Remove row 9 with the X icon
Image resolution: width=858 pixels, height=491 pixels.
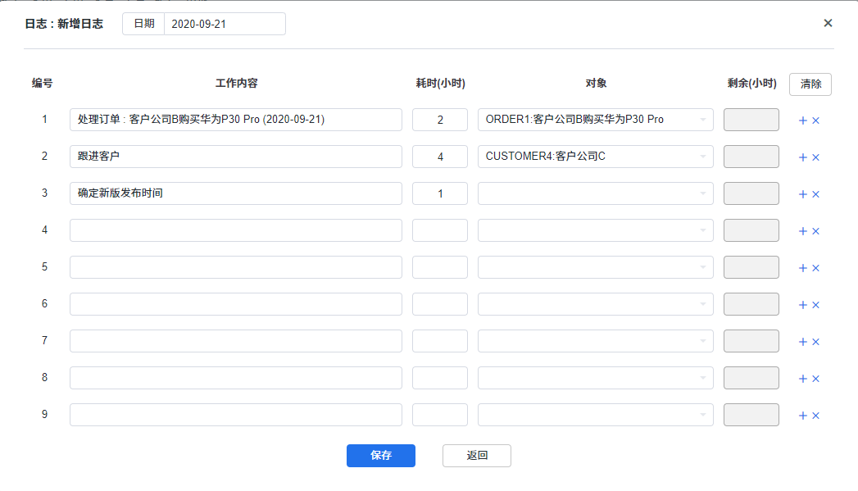[815, 416]
